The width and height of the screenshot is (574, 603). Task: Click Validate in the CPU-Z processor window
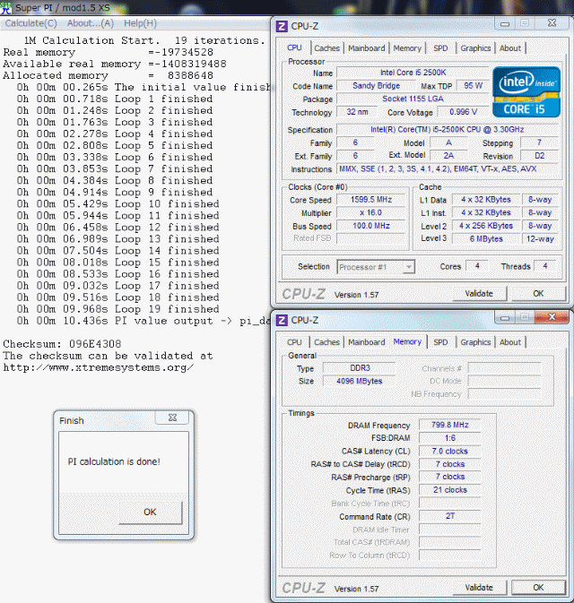point(479,293)
